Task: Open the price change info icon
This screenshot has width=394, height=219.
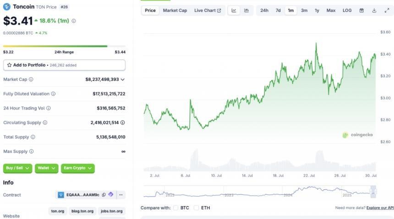Action: click(74, 21)
